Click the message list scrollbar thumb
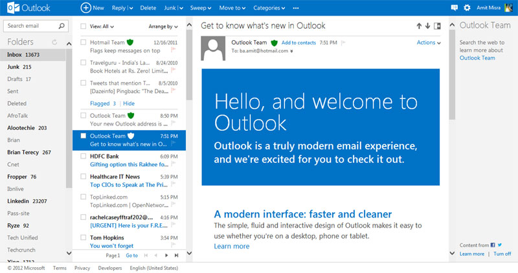 (x=189, y=65)
